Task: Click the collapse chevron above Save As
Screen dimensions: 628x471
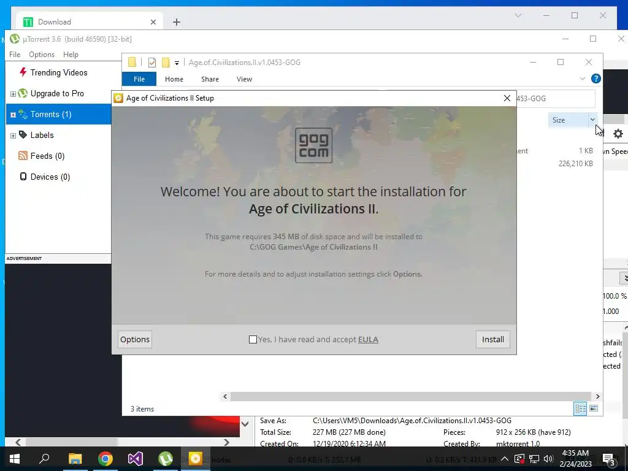Action: point(245,423)
